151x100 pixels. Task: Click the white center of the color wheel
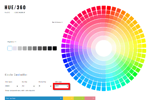click(x=104, y=48)
